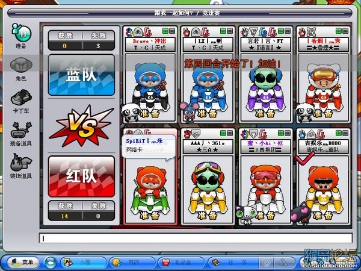The height and width of the screenshot is (271, 361).
Task: Click the AAA丿、361° player name
Action: click(208, 143)
